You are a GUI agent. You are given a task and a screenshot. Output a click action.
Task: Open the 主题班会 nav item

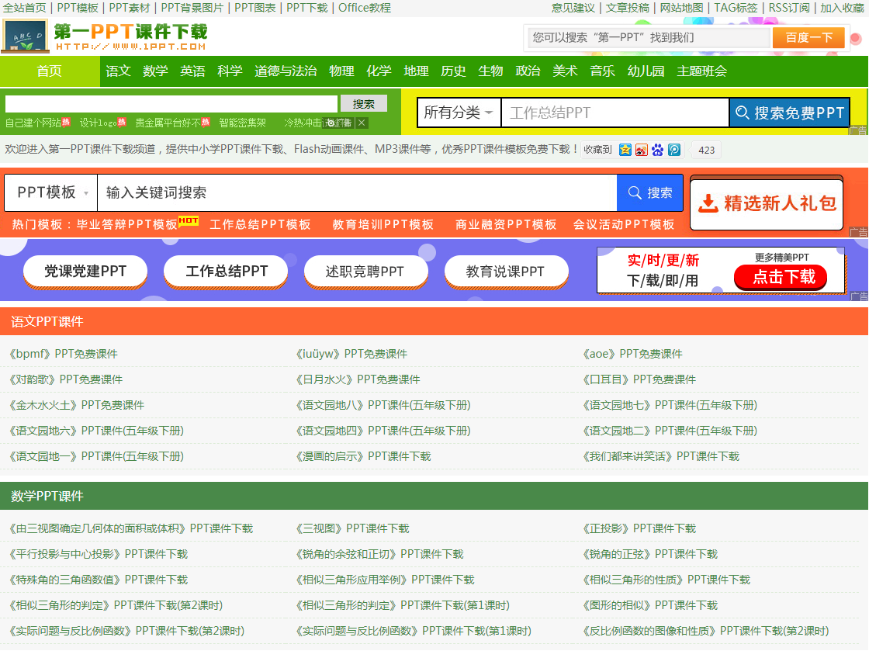pos(701,71)
